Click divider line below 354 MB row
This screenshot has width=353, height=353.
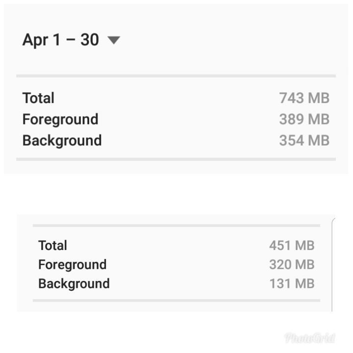[x=176, y=159]
